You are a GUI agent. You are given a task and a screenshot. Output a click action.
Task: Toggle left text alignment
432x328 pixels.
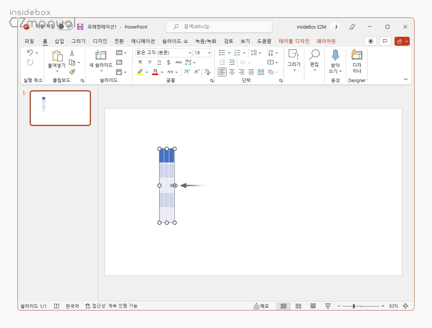pos(222,72)
